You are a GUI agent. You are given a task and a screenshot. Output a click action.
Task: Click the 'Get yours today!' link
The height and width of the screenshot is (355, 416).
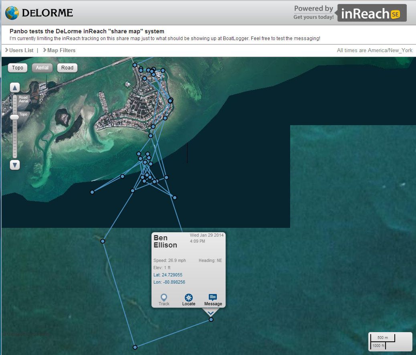[x=313, y=17]
